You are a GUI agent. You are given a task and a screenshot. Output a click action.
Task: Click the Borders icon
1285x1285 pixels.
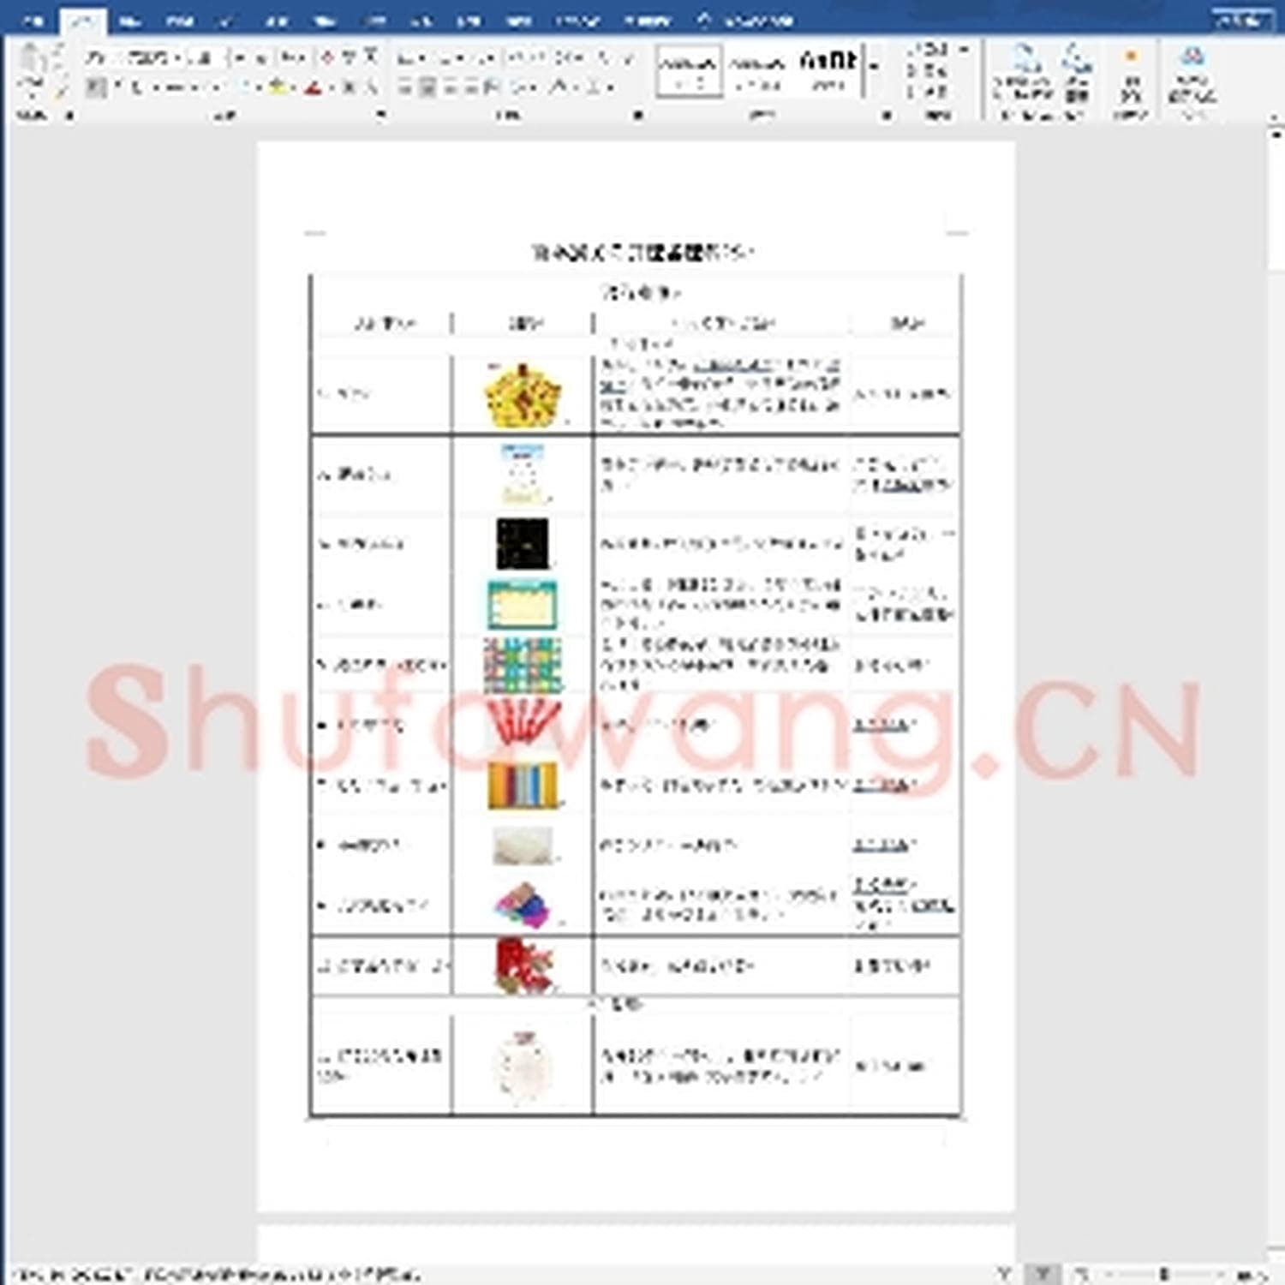click(x=595, y=87)
